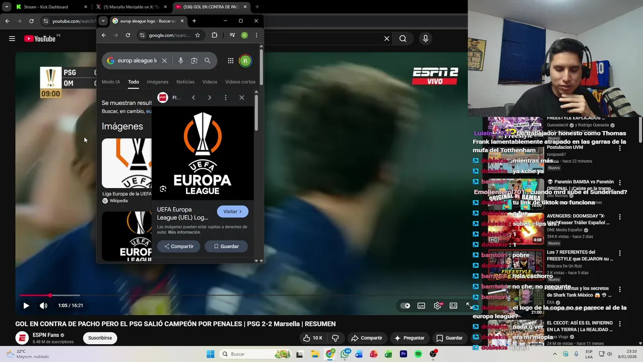This screenshot has width=643, height=362.
Task: Click Visitar for UEFA Europa League image
Action: click(x=233, y=212)
